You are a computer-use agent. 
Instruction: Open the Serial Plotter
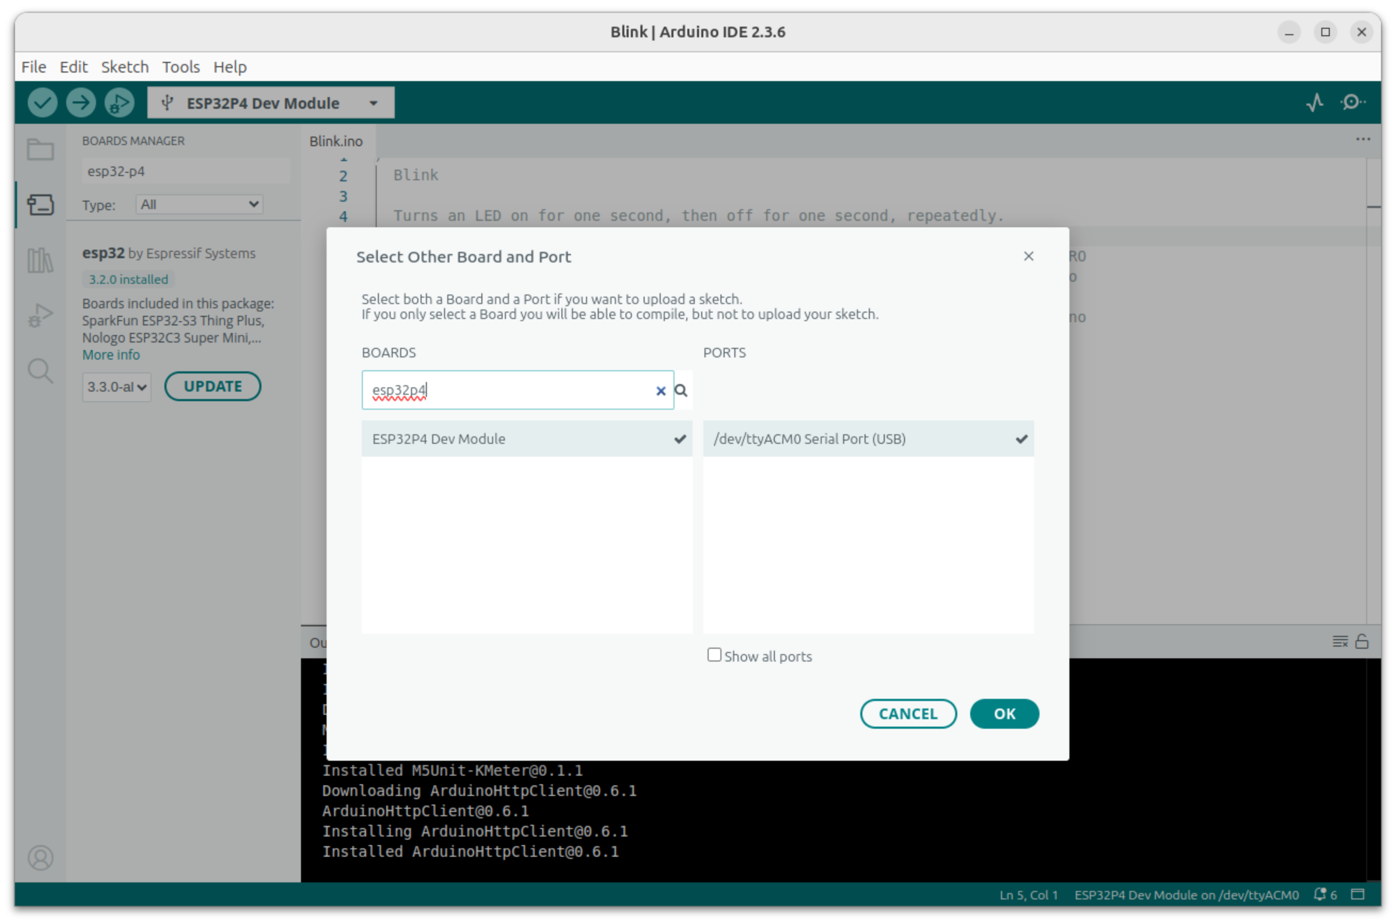(x=1315, y=103)
